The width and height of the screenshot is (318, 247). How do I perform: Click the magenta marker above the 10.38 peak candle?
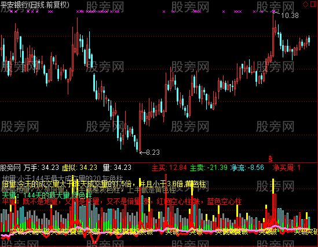pos(273,11)
